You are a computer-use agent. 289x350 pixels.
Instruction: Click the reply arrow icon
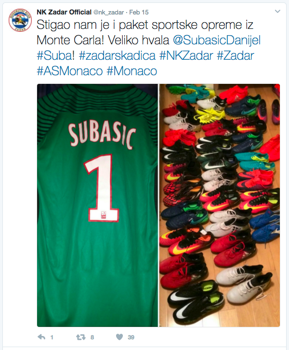pos(41,337)
